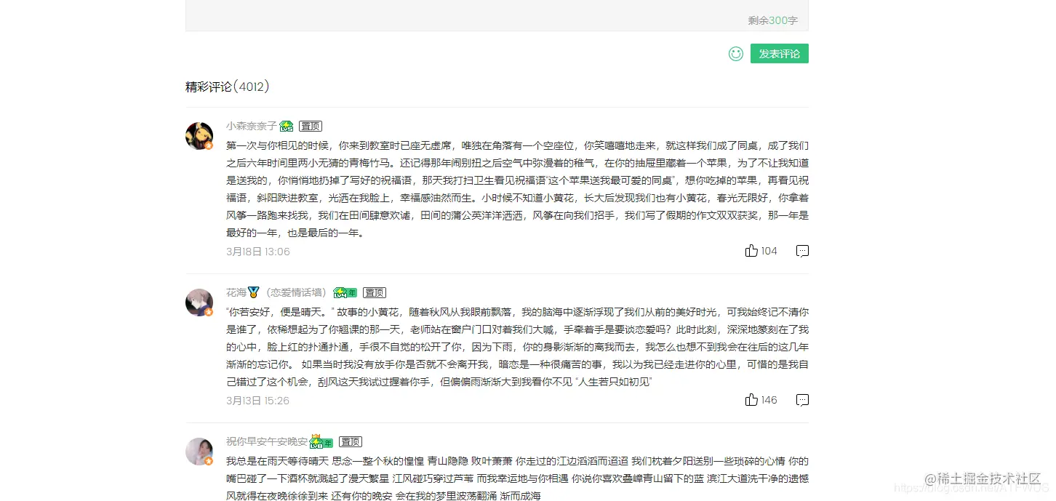1056x501 pixels.
Task: Click the blue medal icon beside 花海
Action: pyautogui.click(x=253, y=292)
